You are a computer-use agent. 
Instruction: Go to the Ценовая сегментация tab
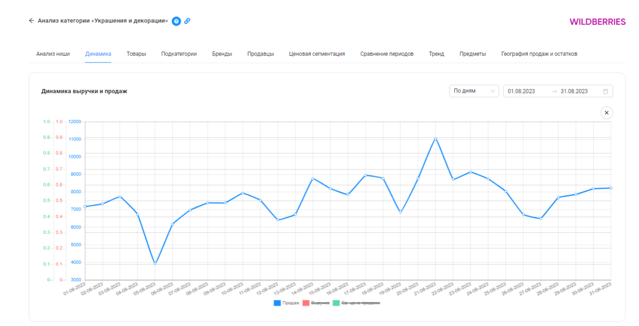point(317,54)
